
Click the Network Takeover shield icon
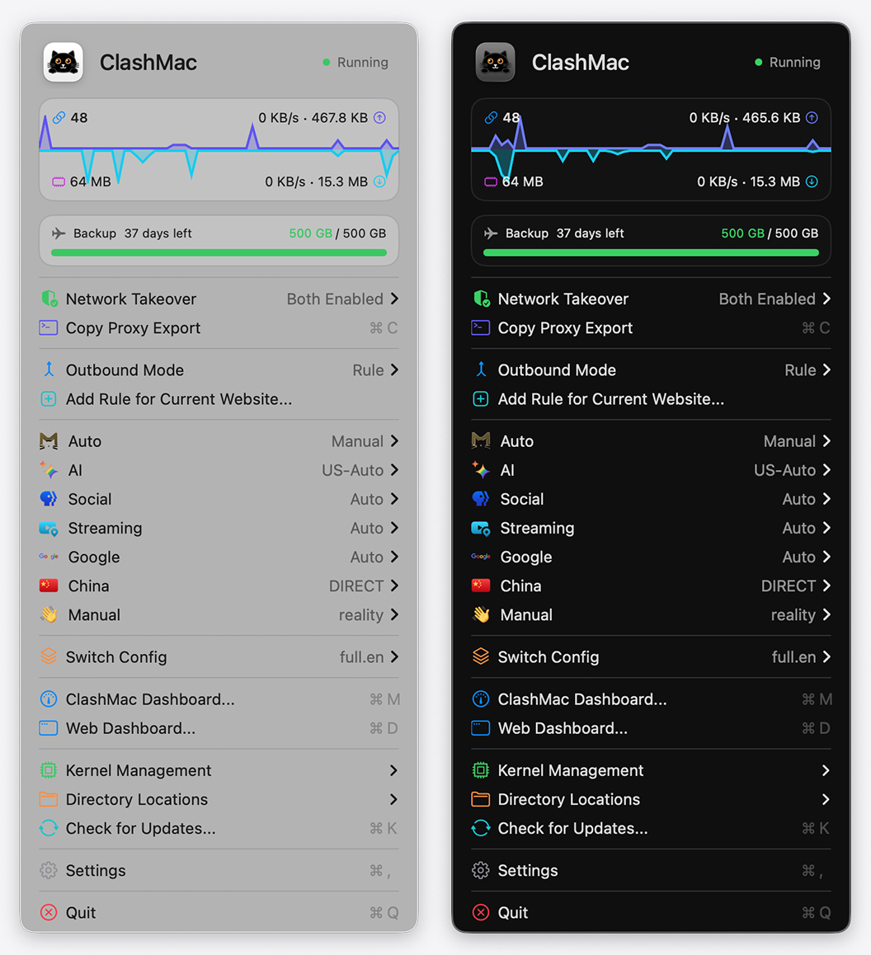point(49,299)
